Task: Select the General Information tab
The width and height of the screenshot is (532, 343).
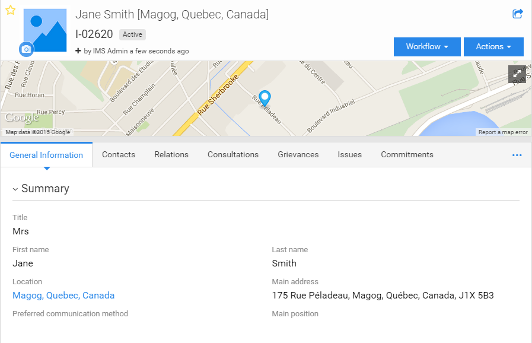Action: click(x=46, y=155)
